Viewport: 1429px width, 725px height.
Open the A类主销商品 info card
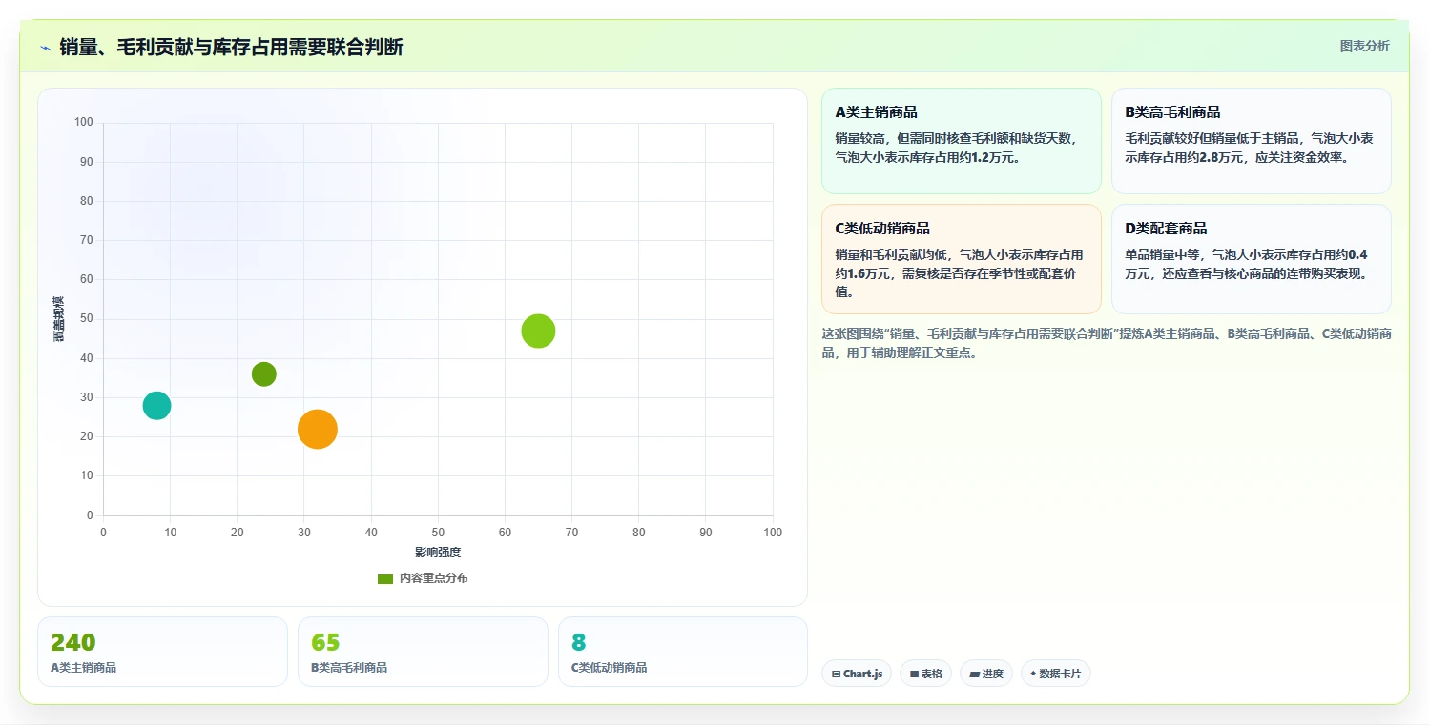(x=961, y=141)
